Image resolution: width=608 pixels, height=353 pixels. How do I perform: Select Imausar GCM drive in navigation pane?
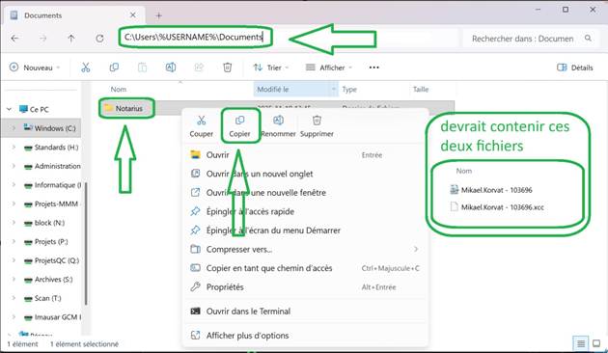pos(57,317)
